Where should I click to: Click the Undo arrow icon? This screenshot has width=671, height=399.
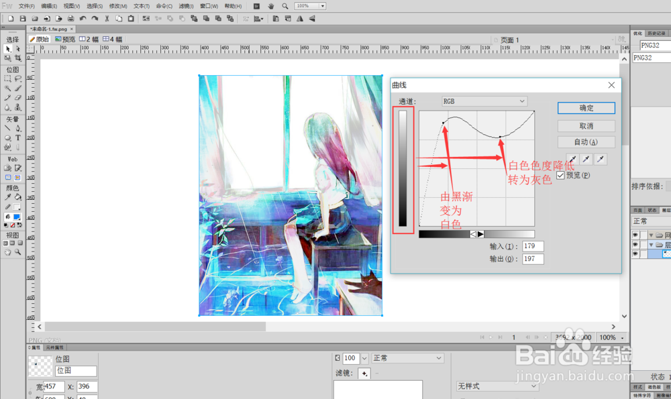(83, 18)
